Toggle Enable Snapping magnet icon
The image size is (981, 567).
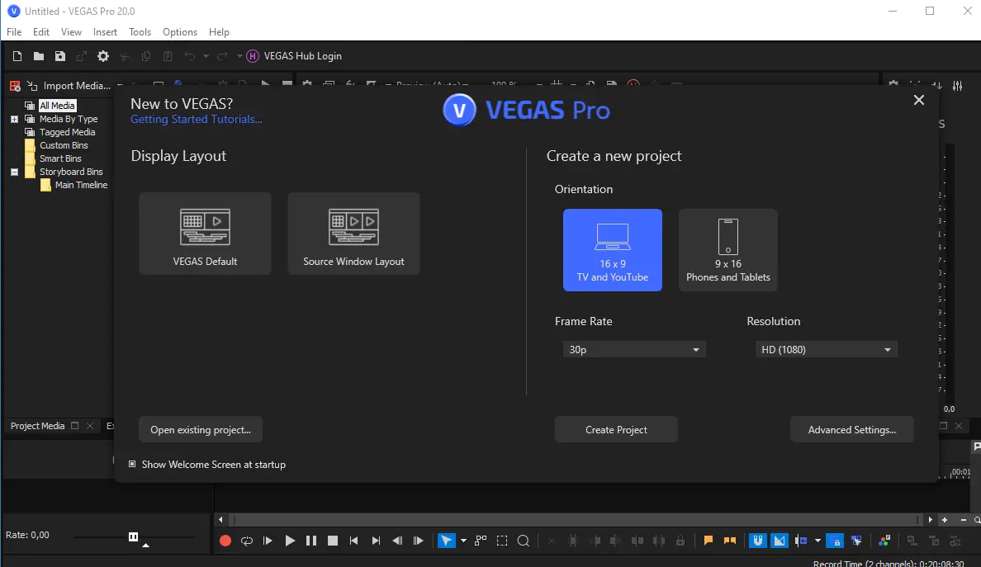point(758,541)
